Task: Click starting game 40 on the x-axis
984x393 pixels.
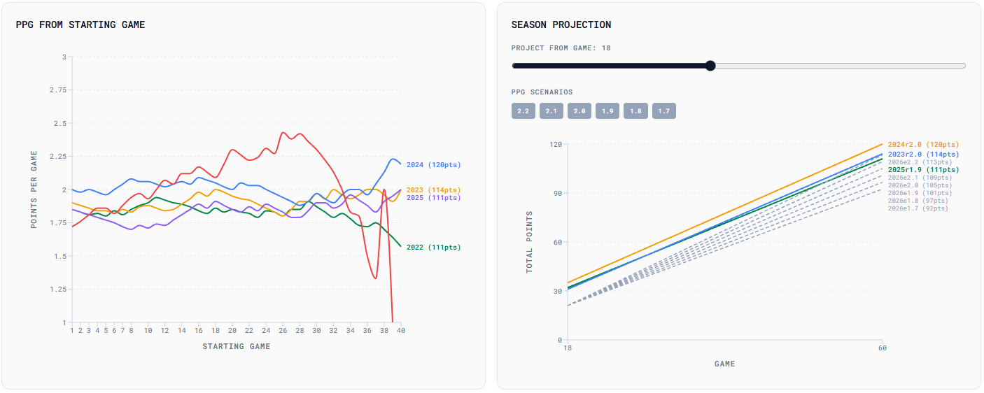Action: pyautogui.click(x=400, y=331)
